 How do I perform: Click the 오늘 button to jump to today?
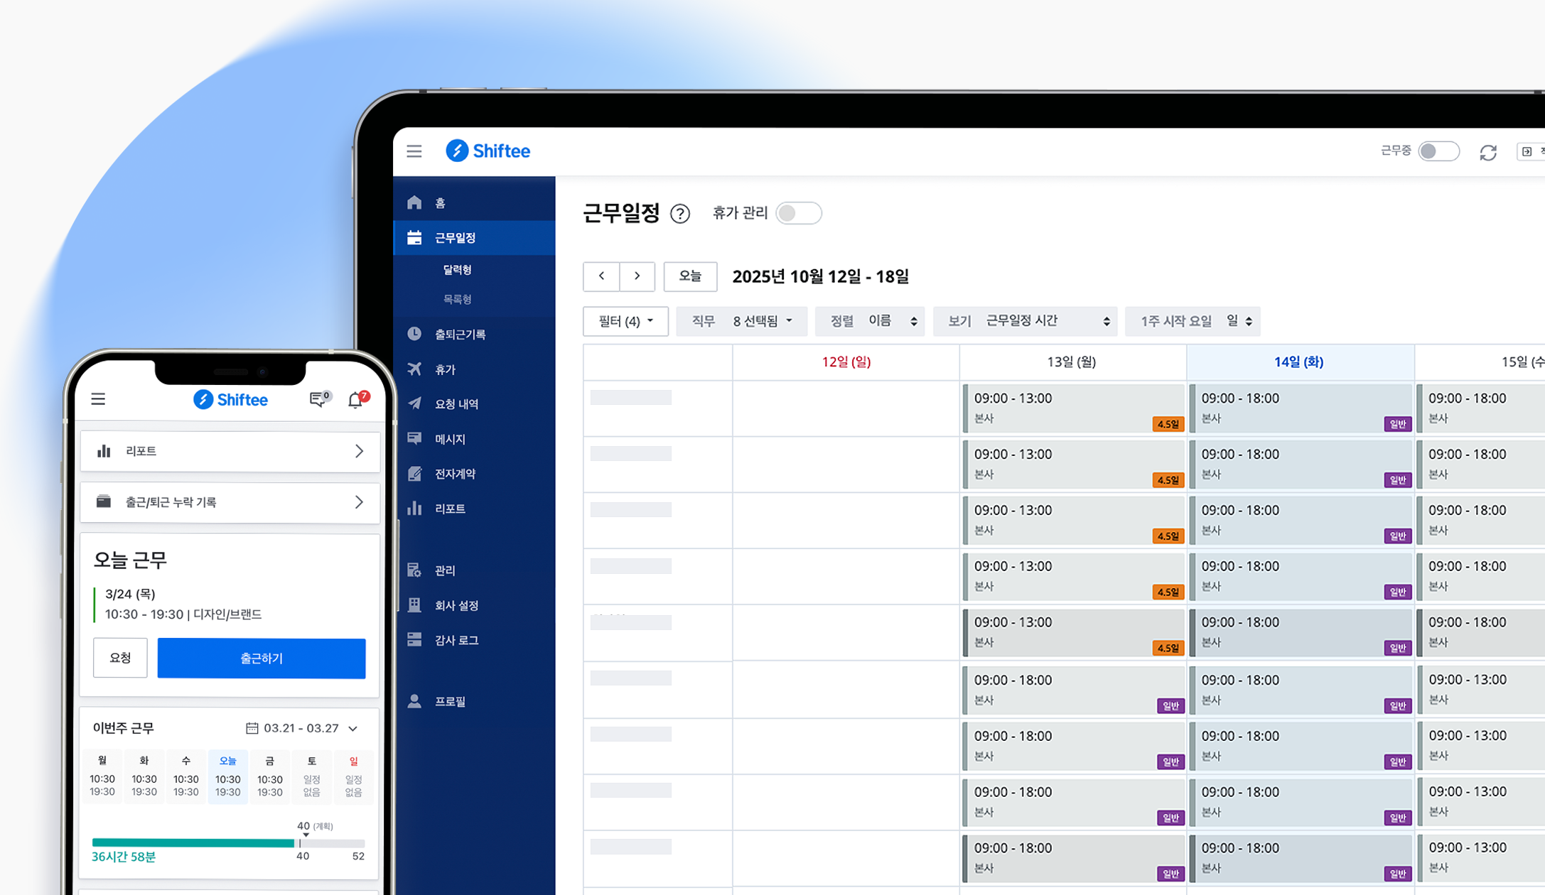(x=690, y=276)
